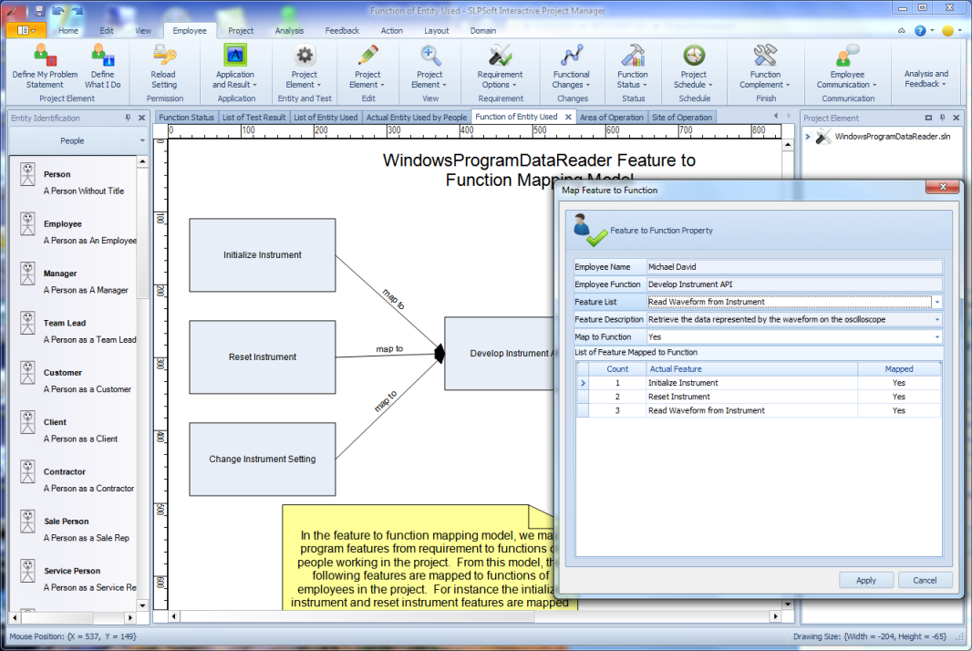Click the Project Element view magnifier icon
This screenshot has width=972, height=651.
click(x=429, y=56)
